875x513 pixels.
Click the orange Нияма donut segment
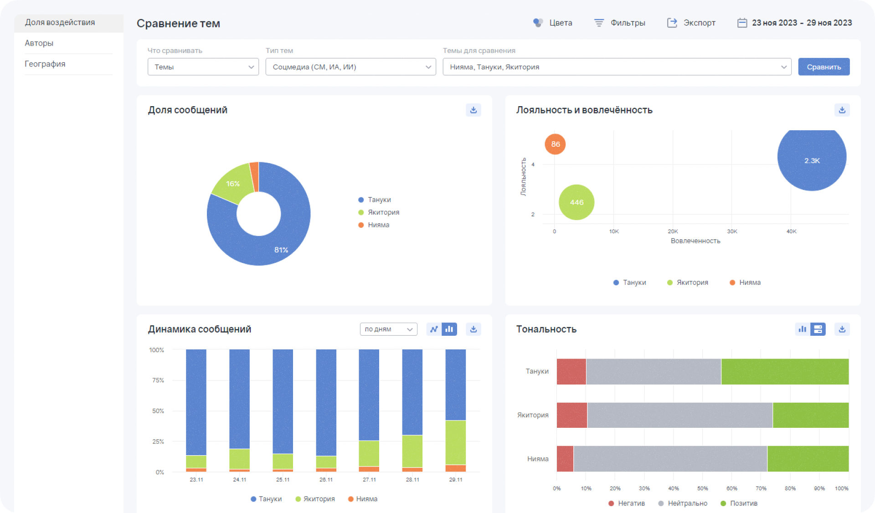point(255,177)
